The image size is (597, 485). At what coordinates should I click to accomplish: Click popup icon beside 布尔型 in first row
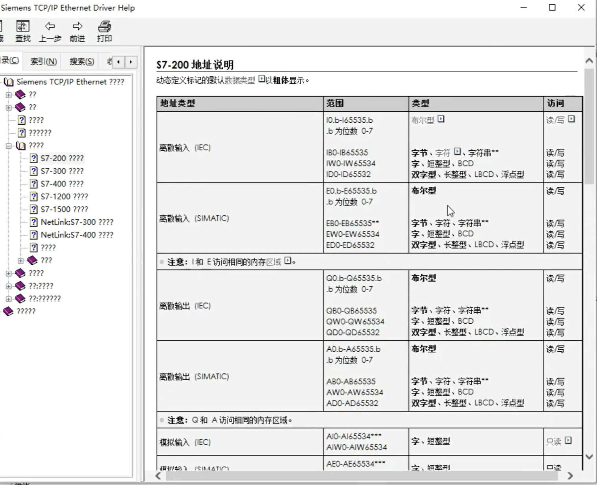click(441, 119)
